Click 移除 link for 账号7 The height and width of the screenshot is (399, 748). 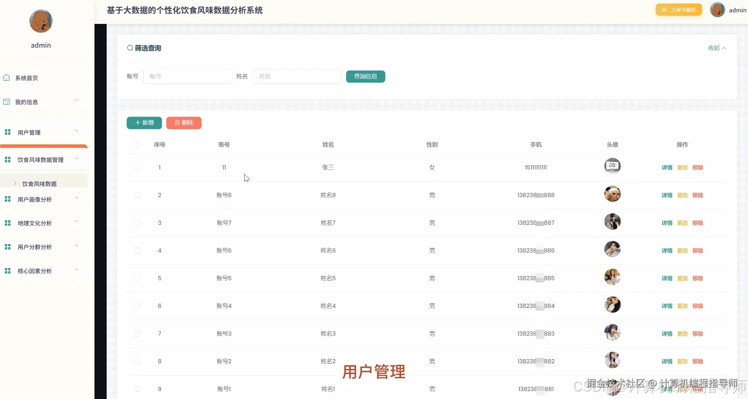point(698,223)
